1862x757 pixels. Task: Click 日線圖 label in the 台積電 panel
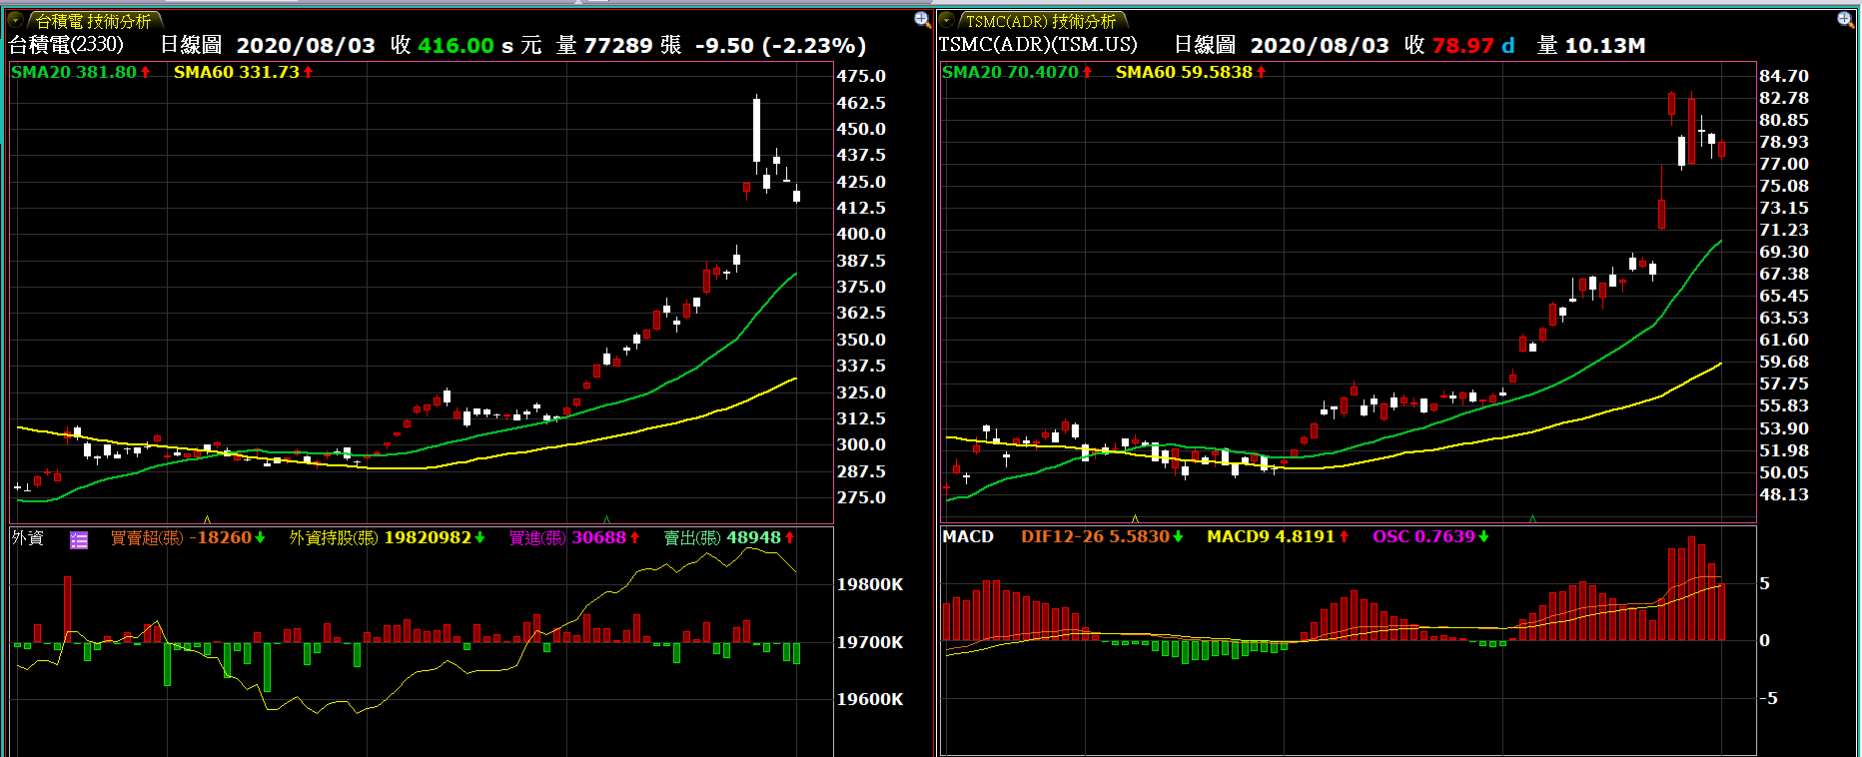point(191,45)
